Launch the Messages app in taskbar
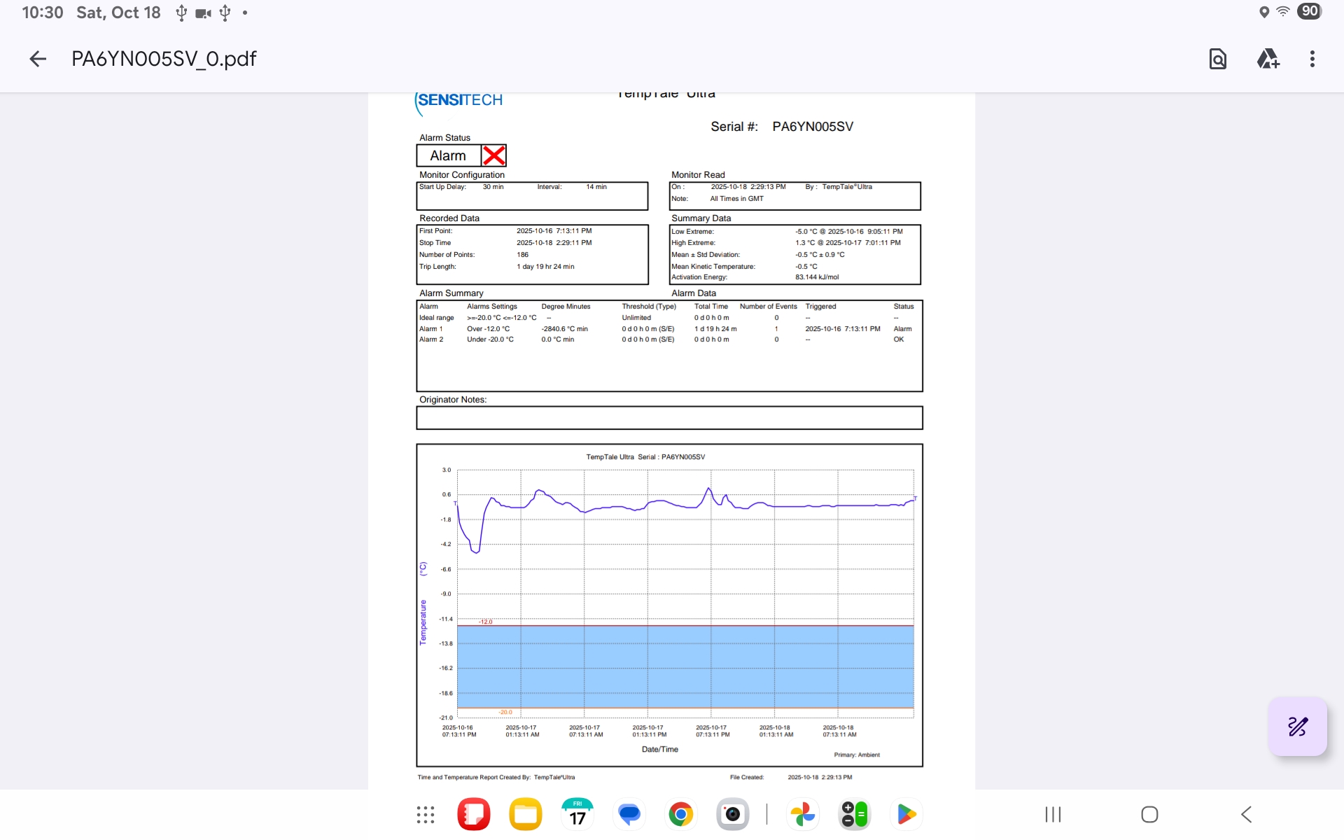The height and width of the screenshot is (840, 1344). point(629,815)
